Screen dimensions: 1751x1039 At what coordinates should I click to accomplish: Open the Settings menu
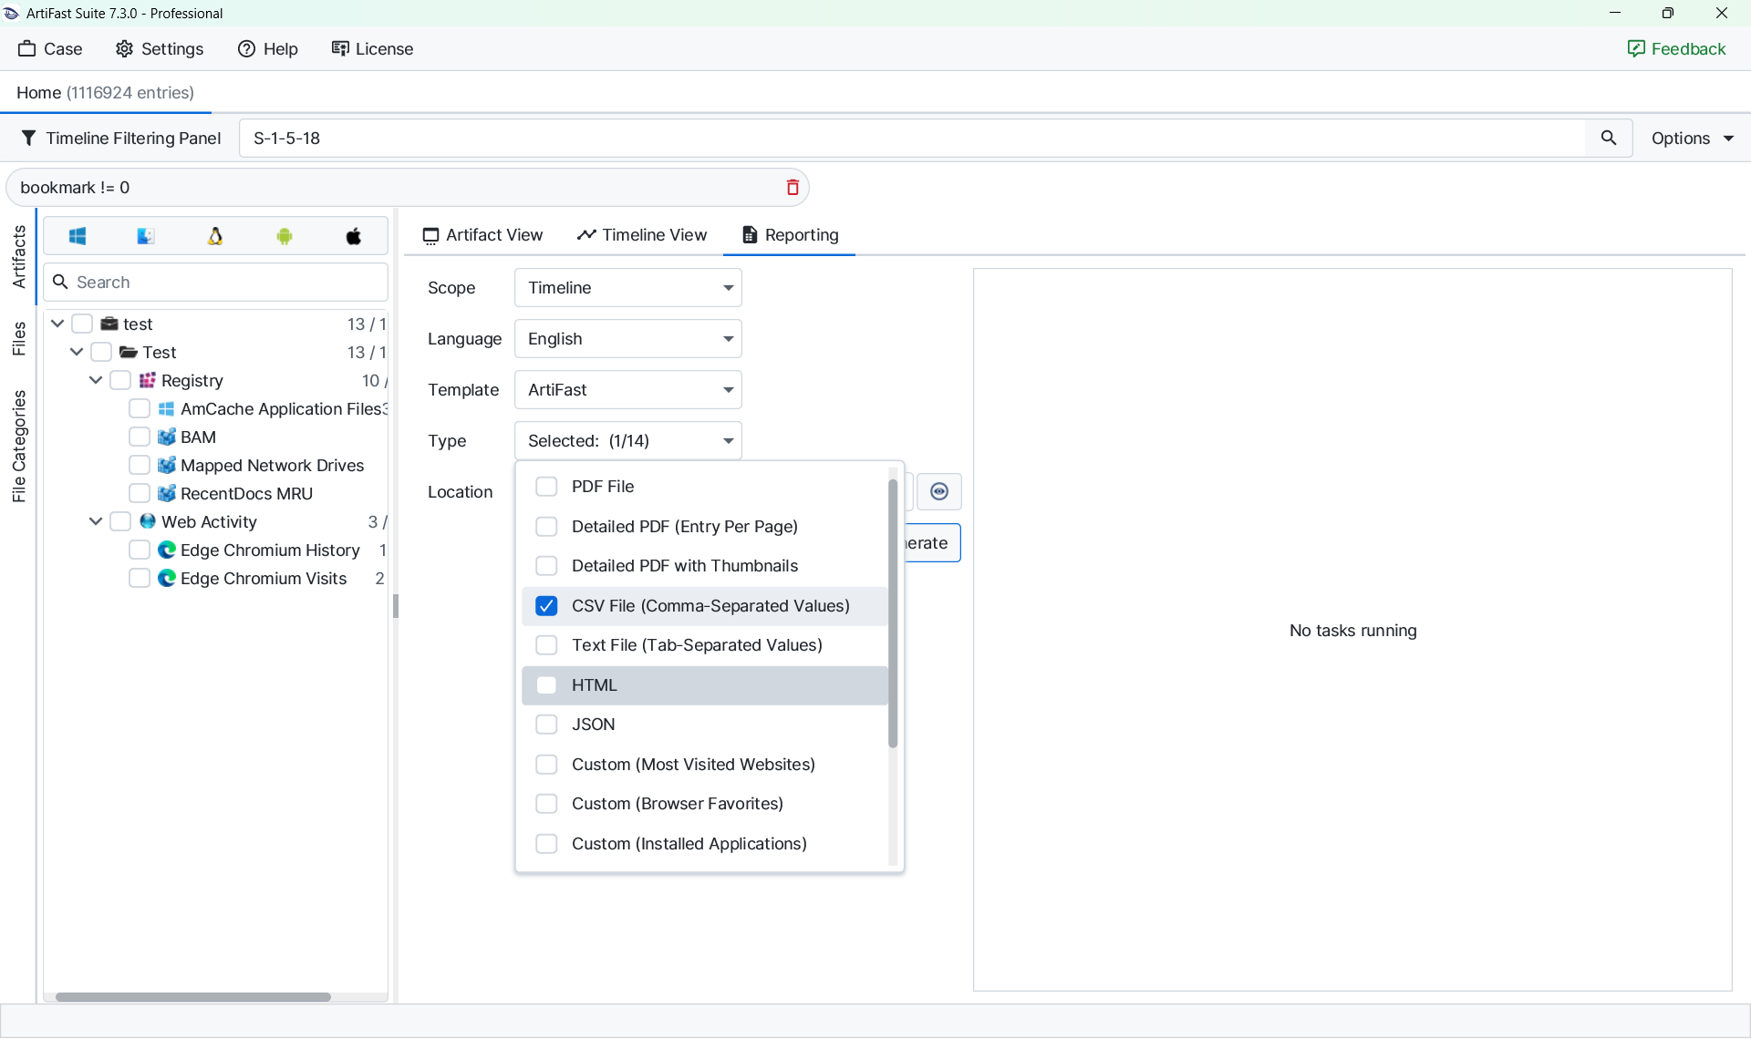point(160,49)
